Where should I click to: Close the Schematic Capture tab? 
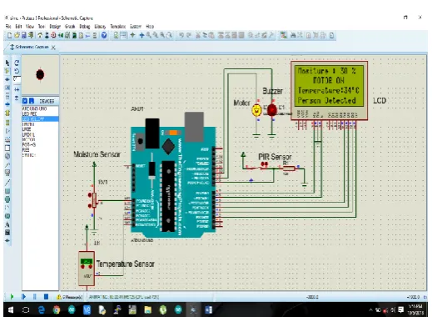[x=53, y=48]
